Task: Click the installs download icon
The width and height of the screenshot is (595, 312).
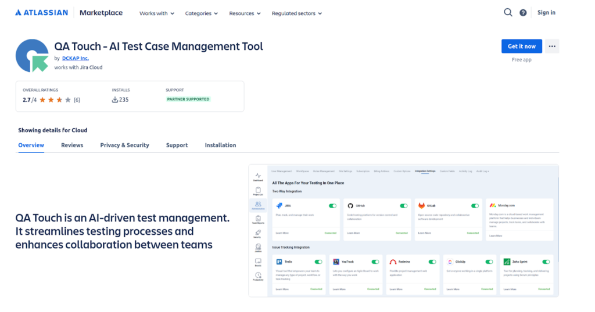Action: (x=115, y=100)
